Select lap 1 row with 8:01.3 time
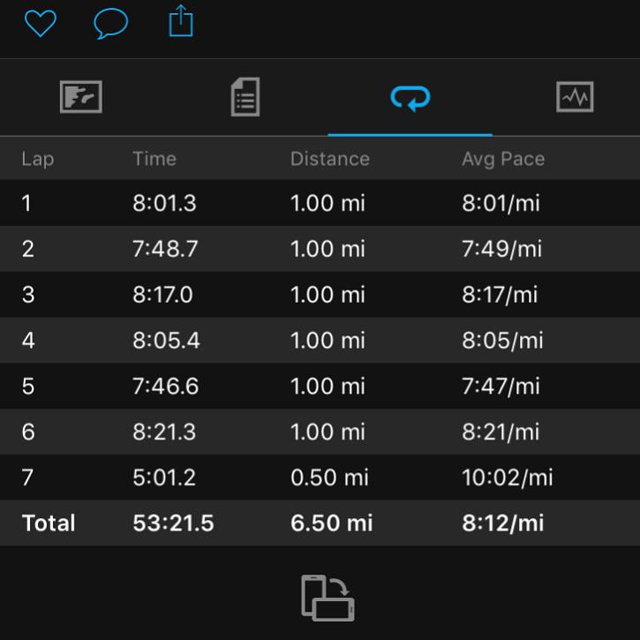The image size is (640, 640). click(x=320, y=203)
